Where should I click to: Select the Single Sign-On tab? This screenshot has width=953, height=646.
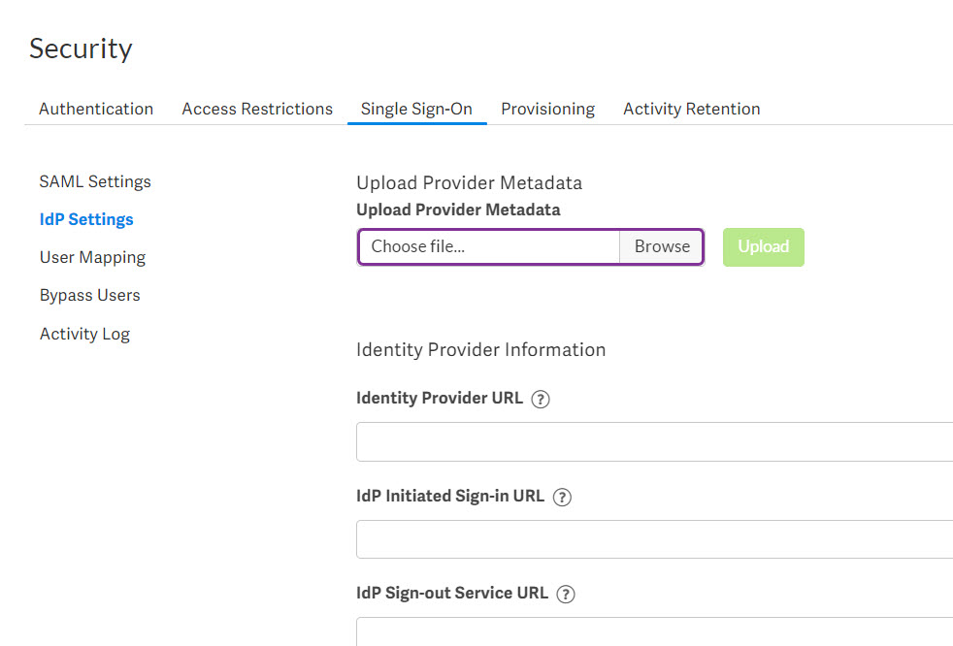pyautogui.click(x=416, y=109)
